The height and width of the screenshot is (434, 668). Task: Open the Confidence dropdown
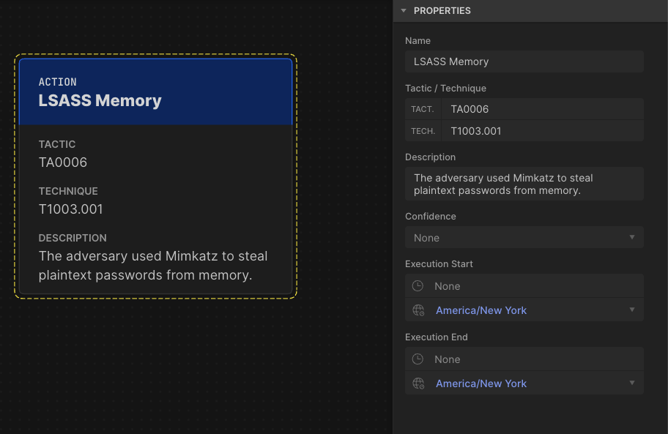click(524, 237)
